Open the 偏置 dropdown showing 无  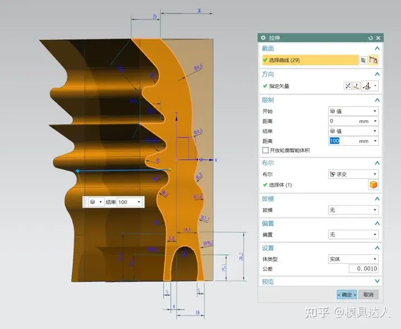click(353, 234)
